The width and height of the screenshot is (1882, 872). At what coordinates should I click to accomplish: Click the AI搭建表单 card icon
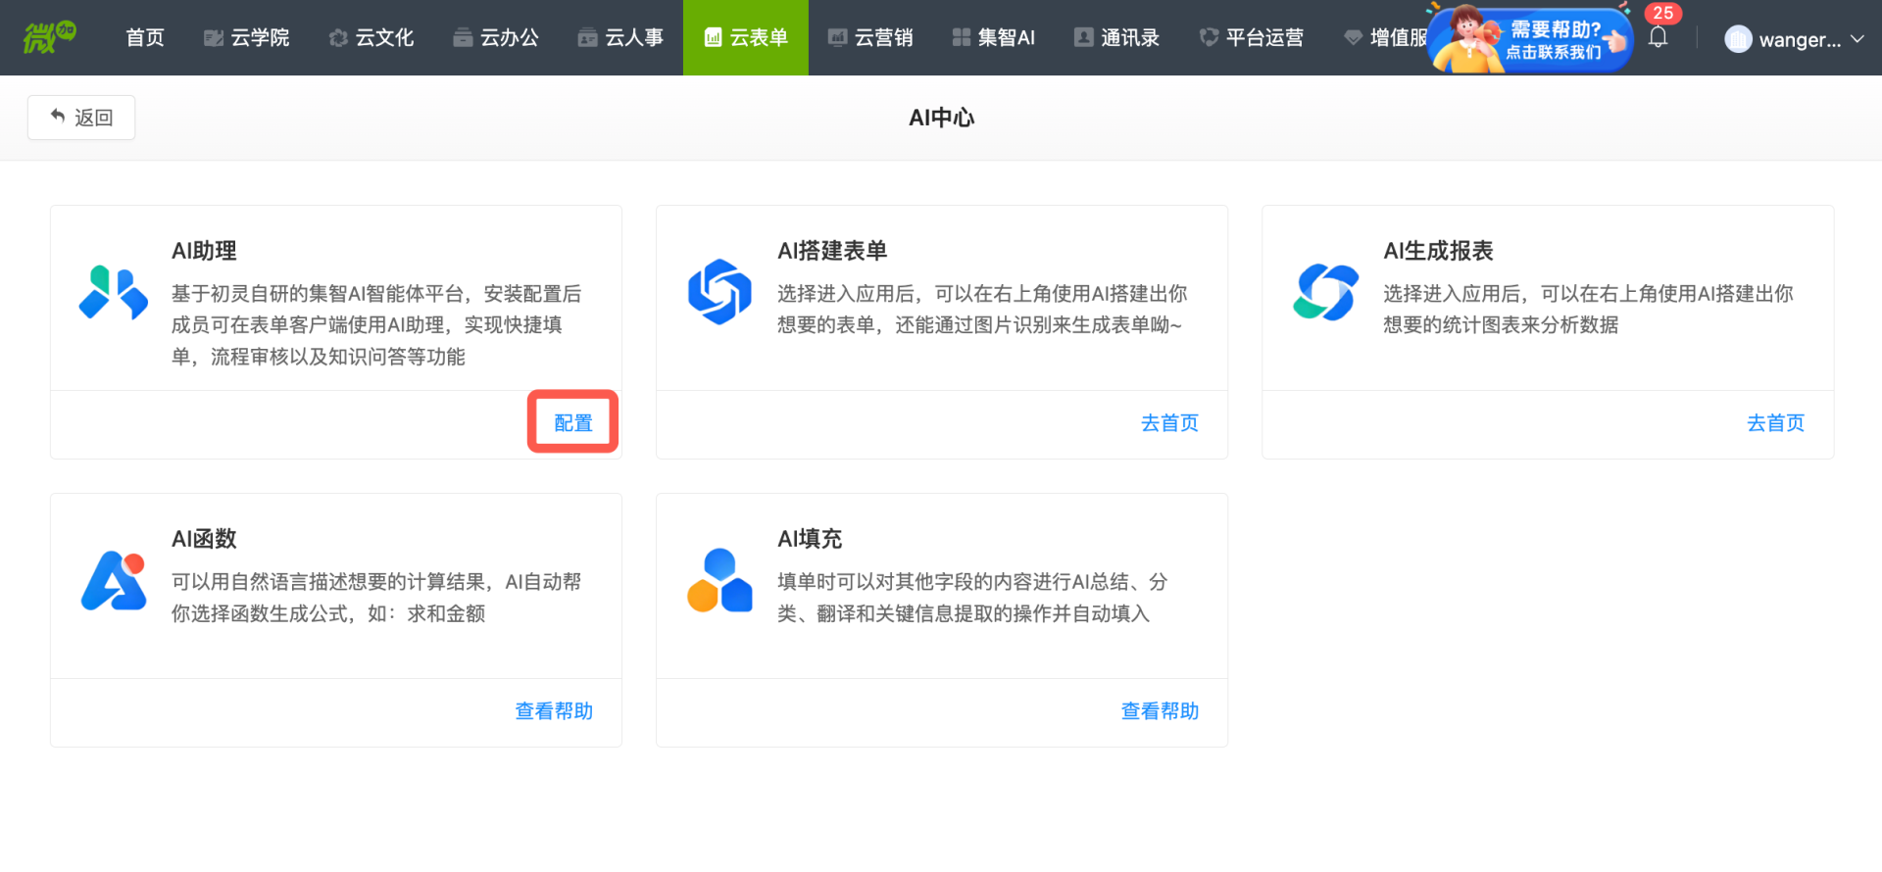[x=719, y=292]
